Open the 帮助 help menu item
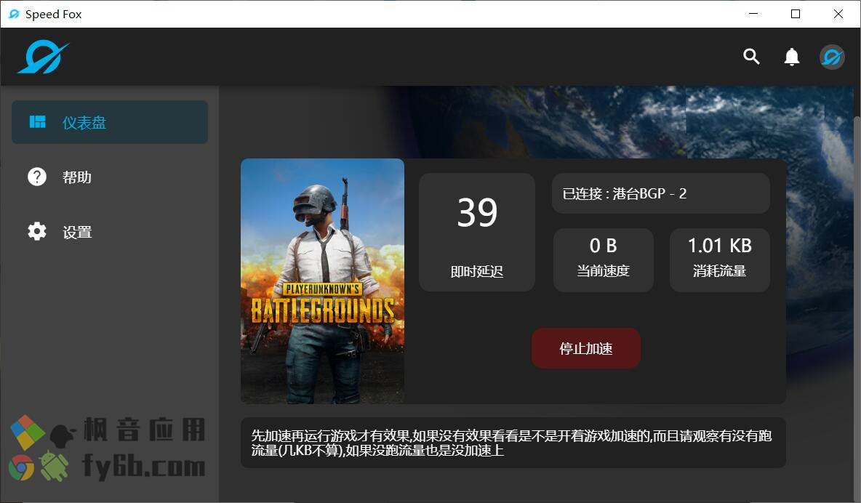Viewport: 861px width, 503px height. coord(110,177)
